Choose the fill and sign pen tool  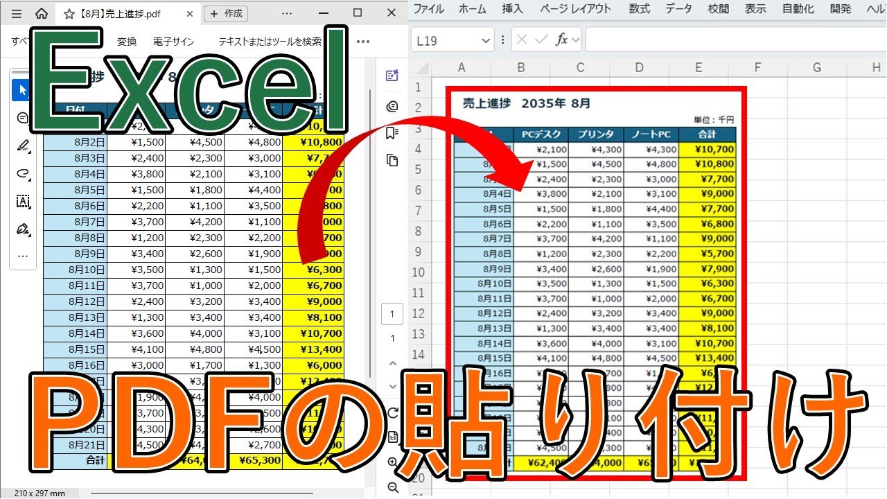(x=23, y=229)
